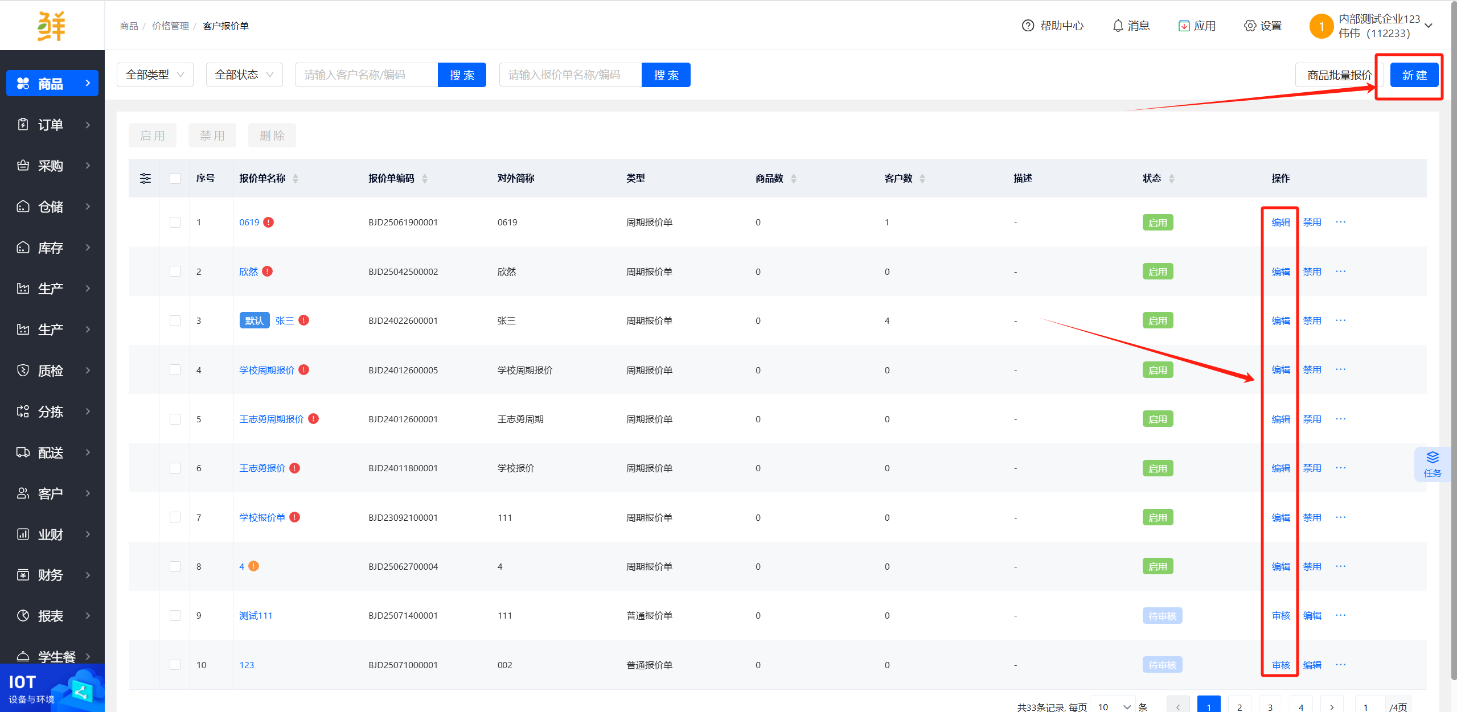1457x712 pixels.
Task: Click the warning icon next to 0619
Action: tap(269, 222)
